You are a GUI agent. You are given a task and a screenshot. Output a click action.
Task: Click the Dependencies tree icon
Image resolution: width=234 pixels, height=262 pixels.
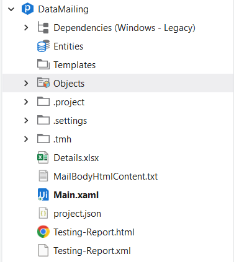43,28
